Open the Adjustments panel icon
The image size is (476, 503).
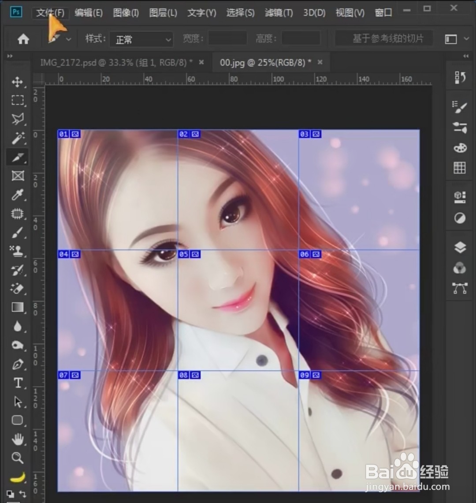click(x=460, y=218)
